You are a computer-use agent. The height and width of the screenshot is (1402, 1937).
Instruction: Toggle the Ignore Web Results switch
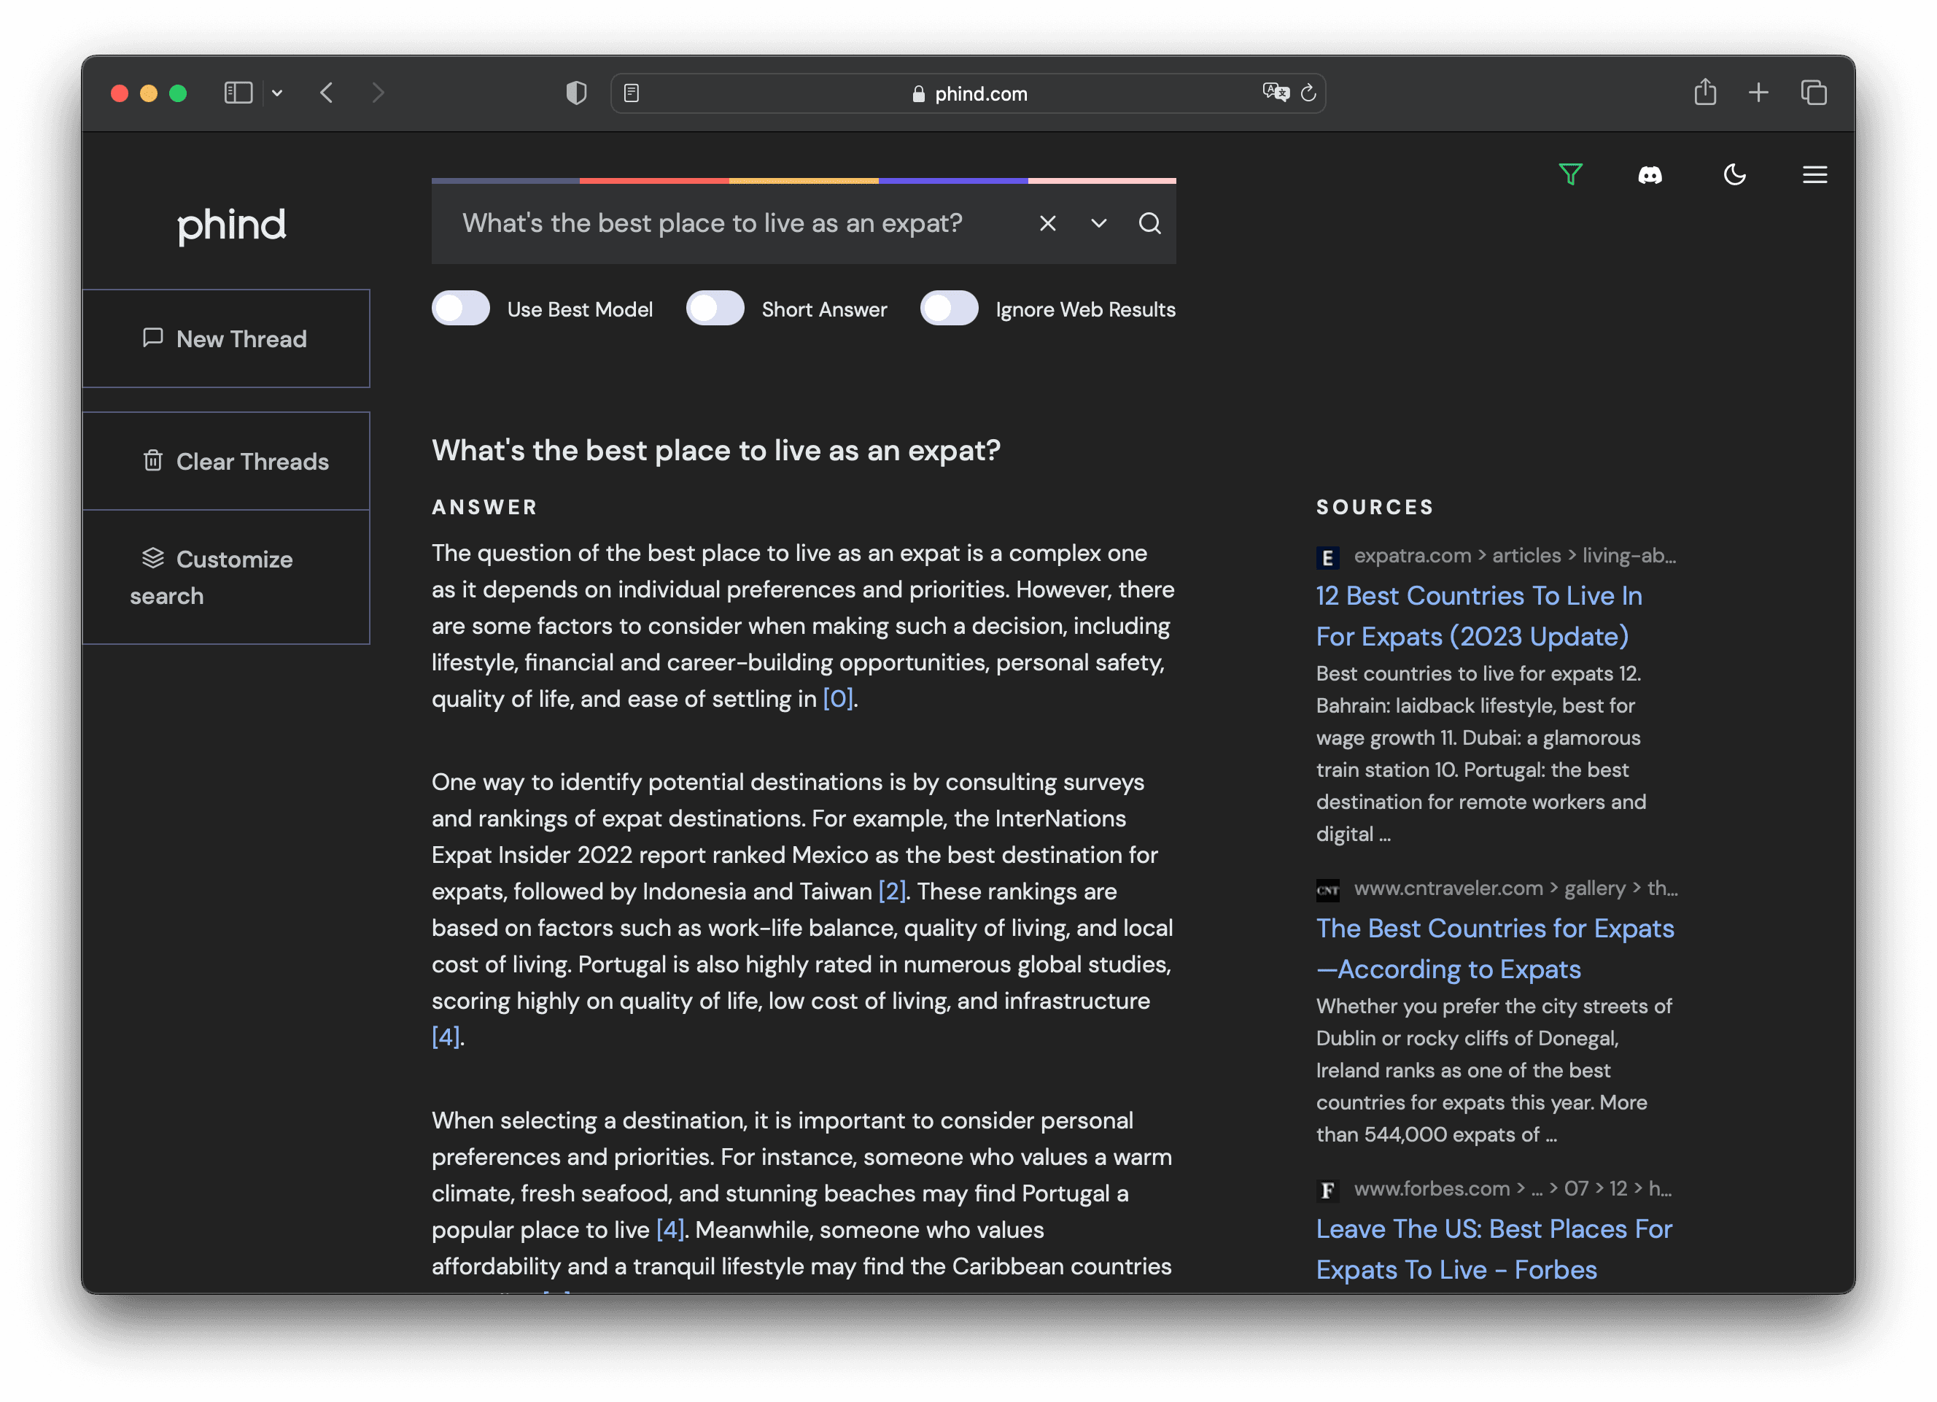949,309
